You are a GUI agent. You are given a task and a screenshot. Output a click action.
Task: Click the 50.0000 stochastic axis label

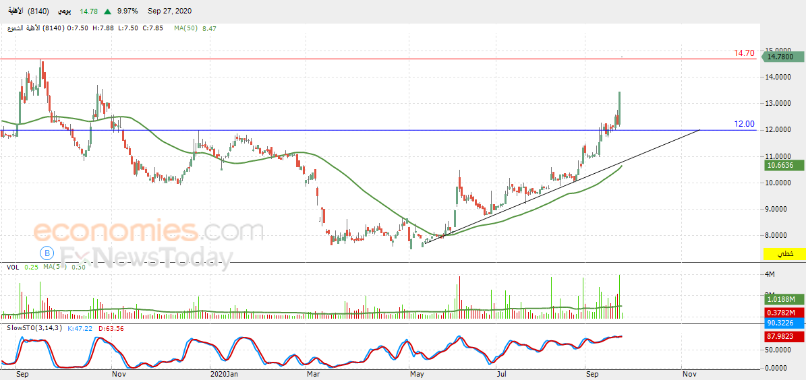[778, 349]
